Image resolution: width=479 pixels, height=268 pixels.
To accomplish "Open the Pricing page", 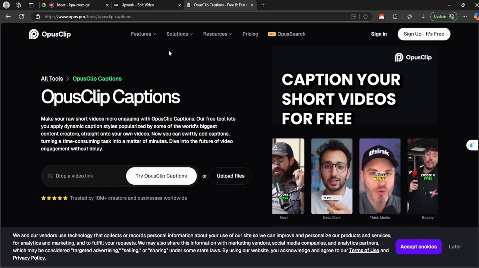I will click(250, 34).
